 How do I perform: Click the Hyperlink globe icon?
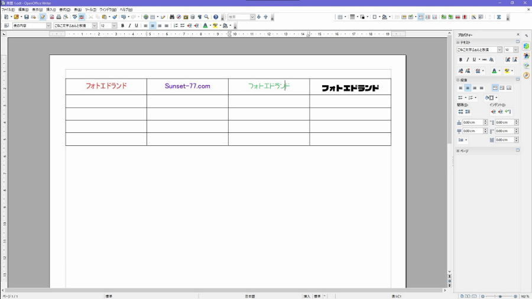pyautogui.click(x=146, y=17)
